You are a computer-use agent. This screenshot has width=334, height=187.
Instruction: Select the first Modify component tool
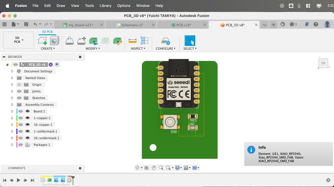click(x=70, y=41)
